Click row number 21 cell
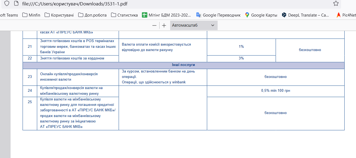The width and height of the screenshot is (356, 158). 30,47
